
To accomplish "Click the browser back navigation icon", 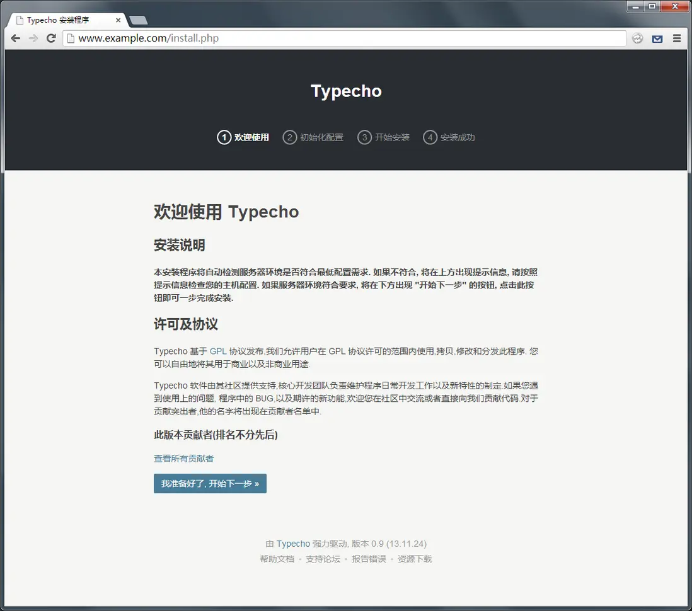I will click(x=15, y=38).
